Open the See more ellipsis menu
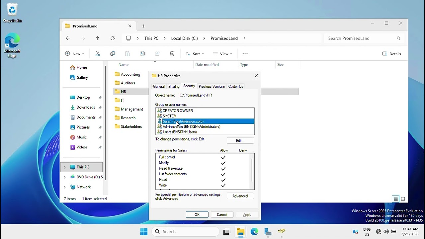The image size is (425, 239). [245, 54]
